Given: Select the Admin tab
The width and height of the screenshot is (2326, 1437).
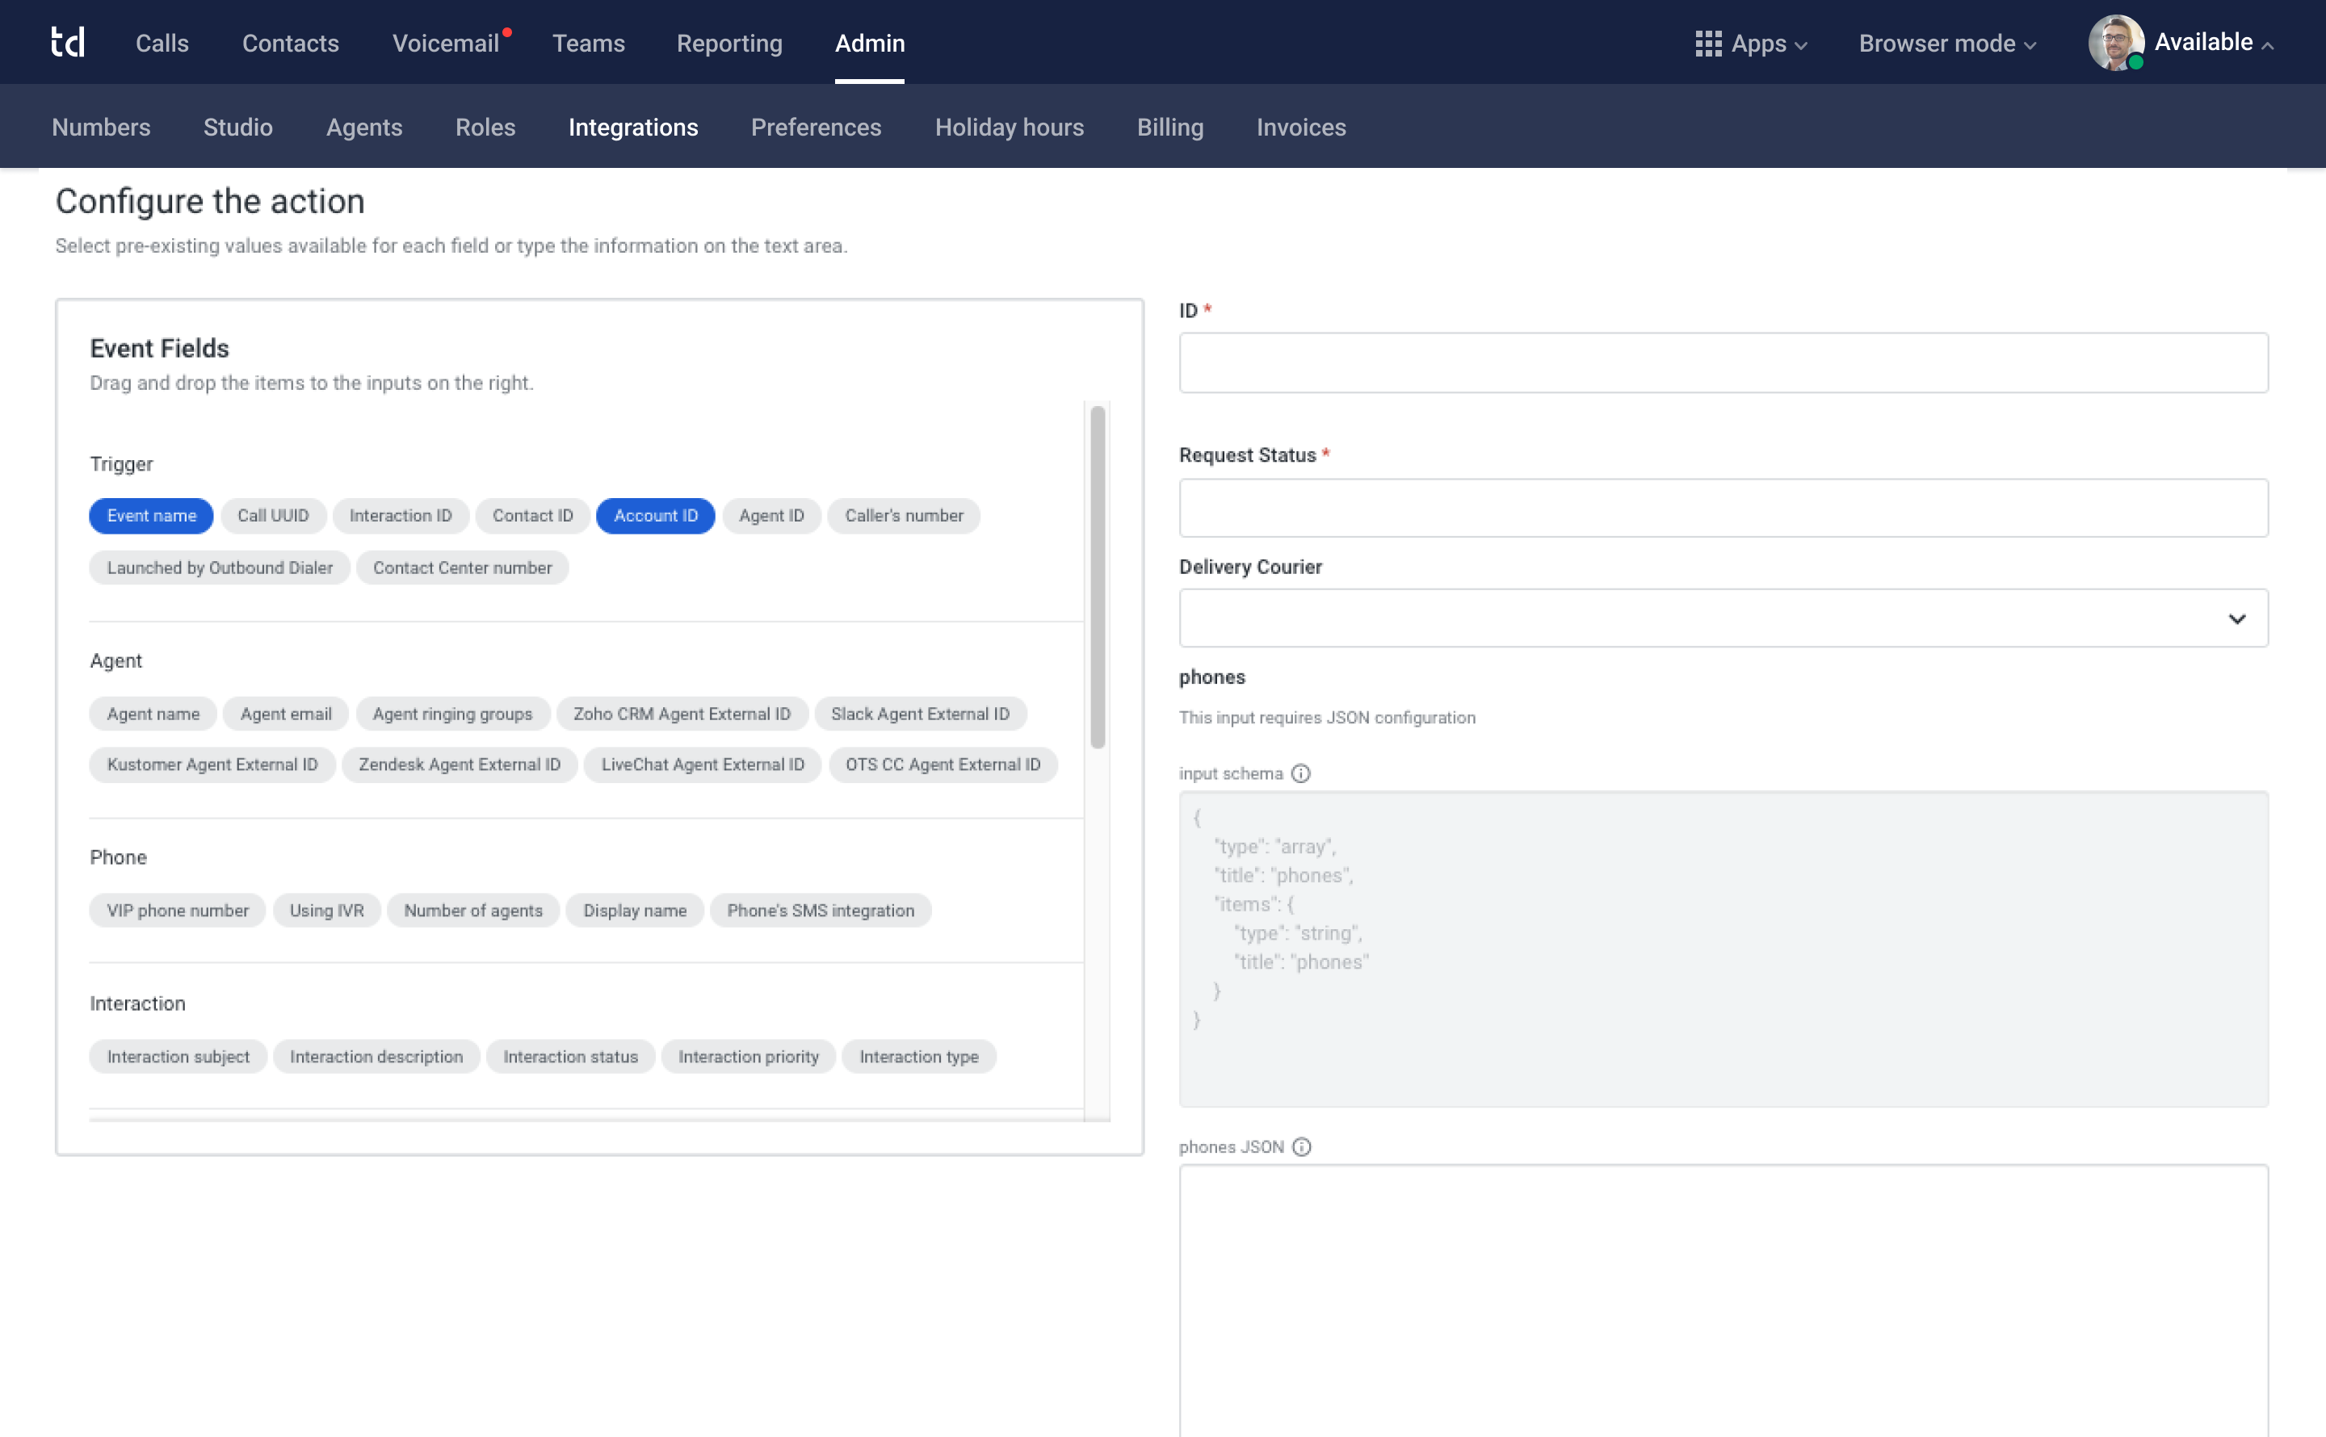Looking at the screenshot, I should coord(870,44).
